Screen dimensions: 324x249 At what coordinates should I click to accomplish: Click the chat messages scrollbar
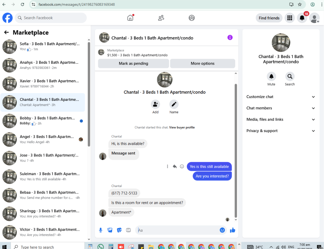coord(236,151)
